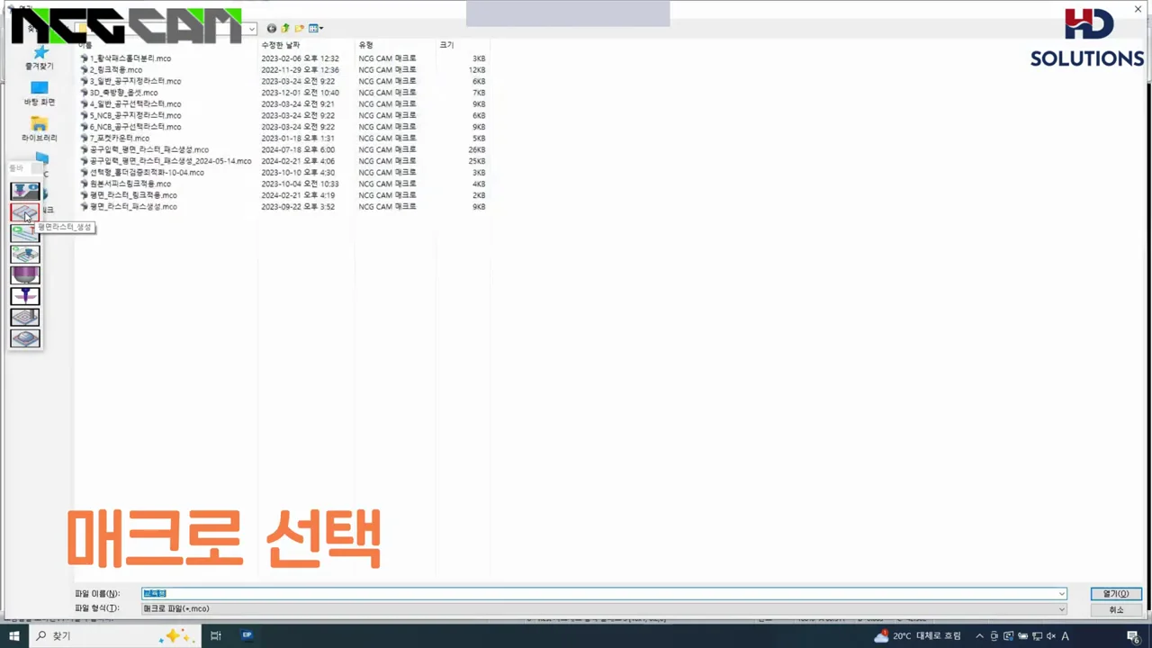Select file 평면_라스터_링크적용.mco
Viewport: 1152px width, 648px height.
[128, 195]
